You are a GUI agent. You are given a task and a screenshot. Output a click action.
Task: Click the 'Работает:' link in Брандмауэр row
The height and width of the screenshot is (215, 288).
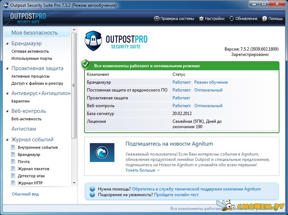182,82
